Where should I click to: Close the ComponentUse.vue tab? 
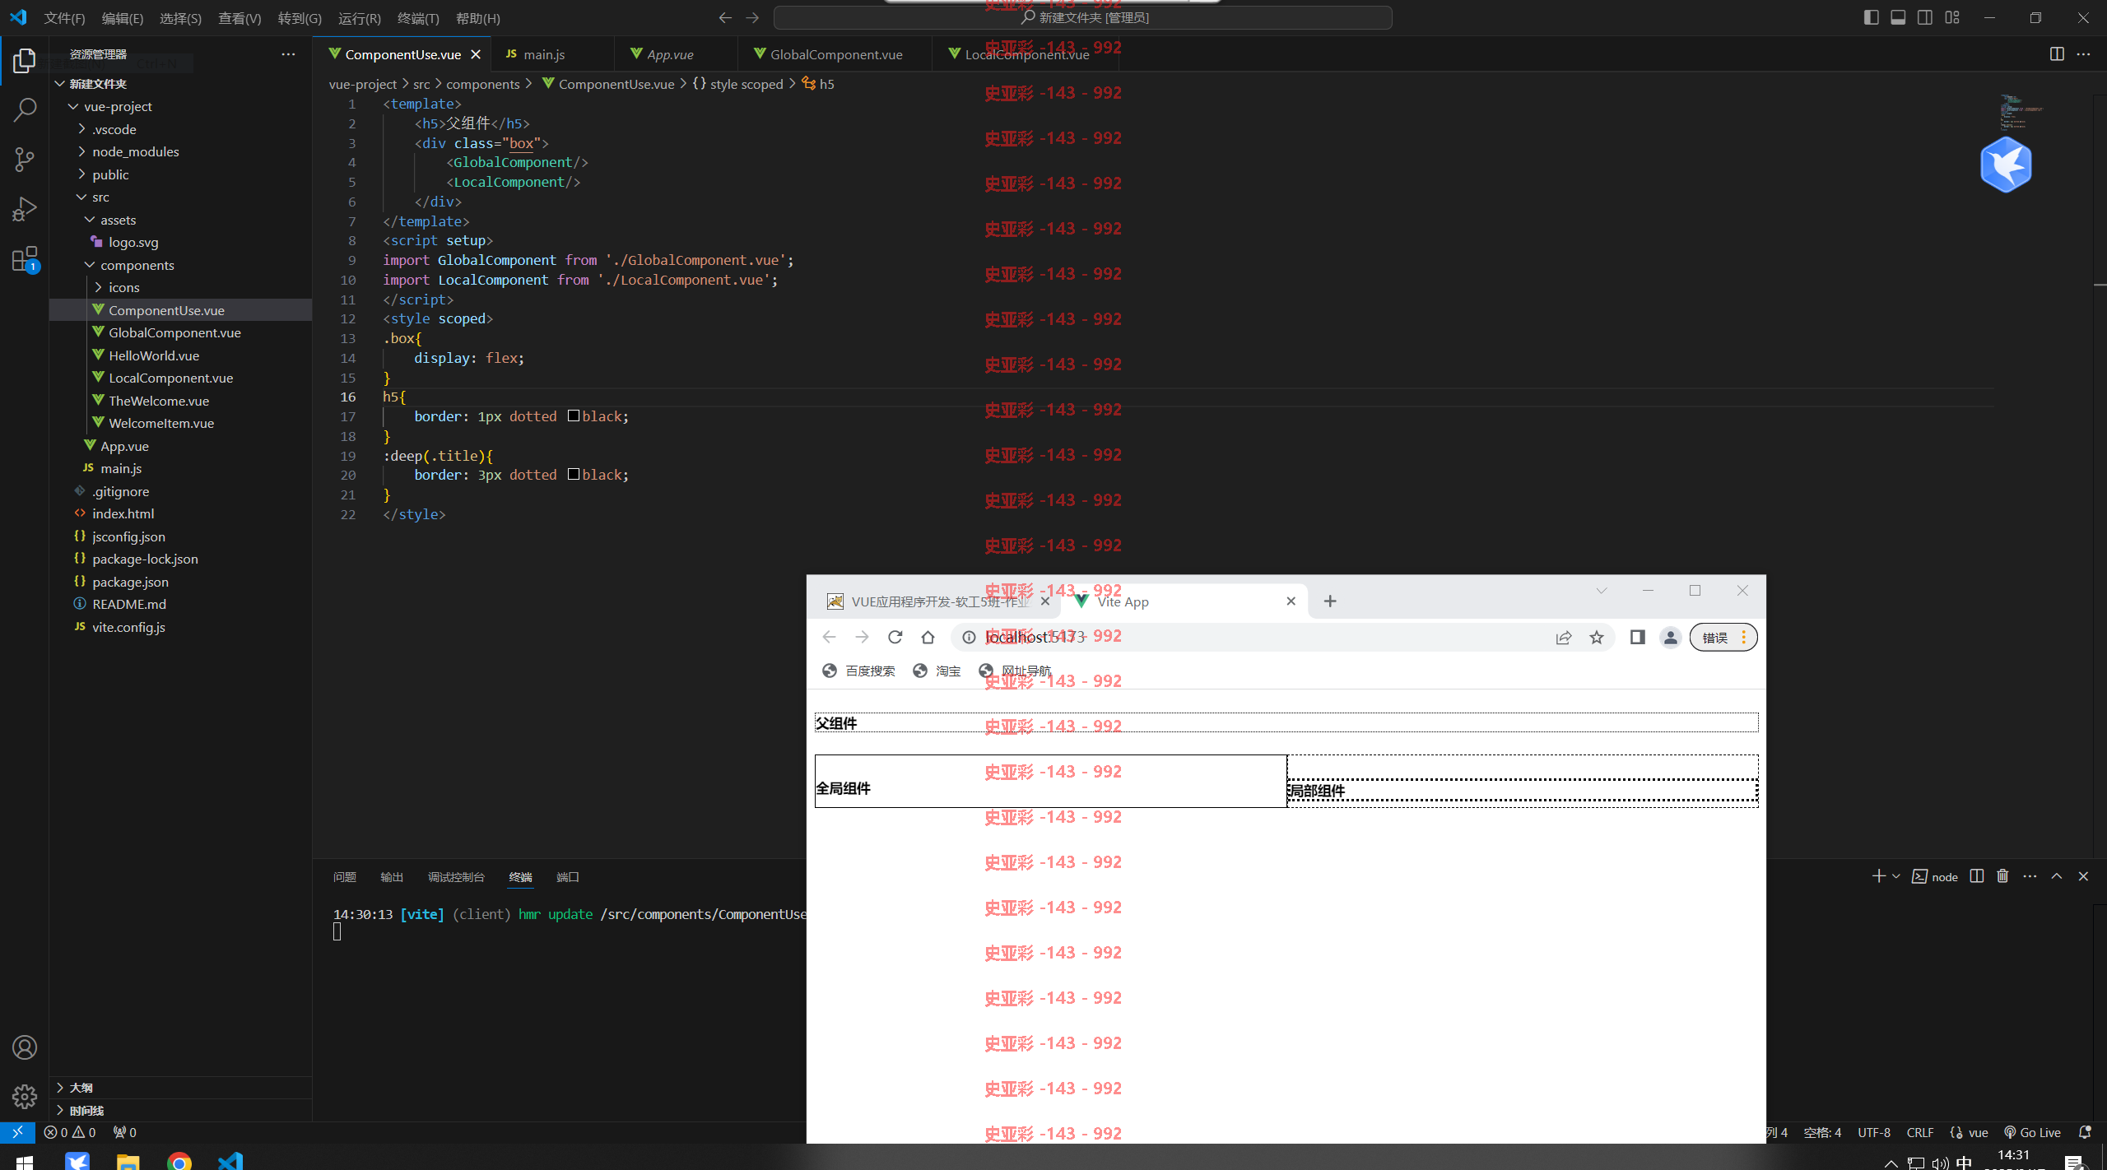[476, 54]
